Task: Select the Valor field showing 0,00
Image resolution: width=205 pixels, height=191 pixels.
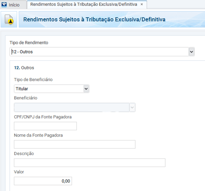Action: pyautogui.click(x=43, y=181)
